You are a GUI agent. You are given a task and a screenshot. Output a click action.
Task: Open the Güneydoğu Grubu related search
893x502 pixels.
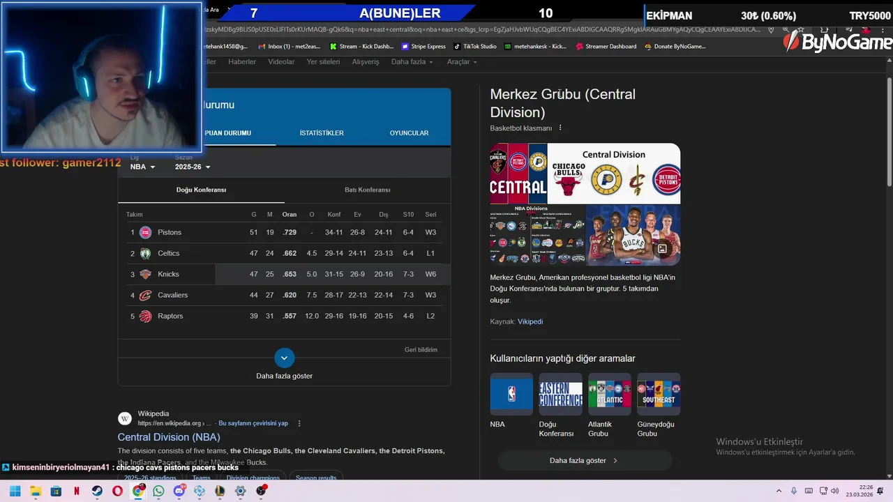click(x=659, y=406)
